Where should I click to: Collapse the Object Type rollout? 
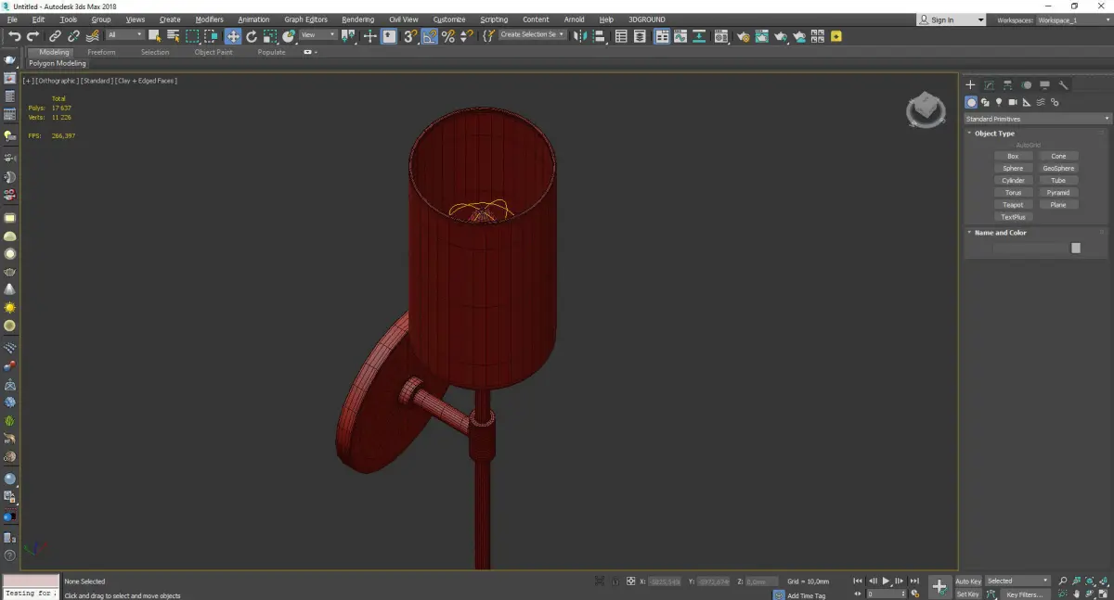(x=994, y=134)
